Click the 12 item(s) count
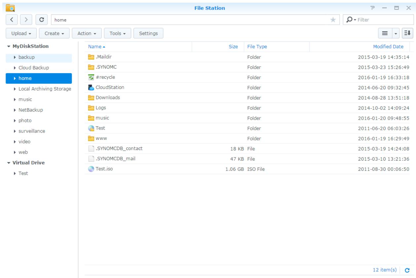 pyautogui.click(x=385, y=270)
